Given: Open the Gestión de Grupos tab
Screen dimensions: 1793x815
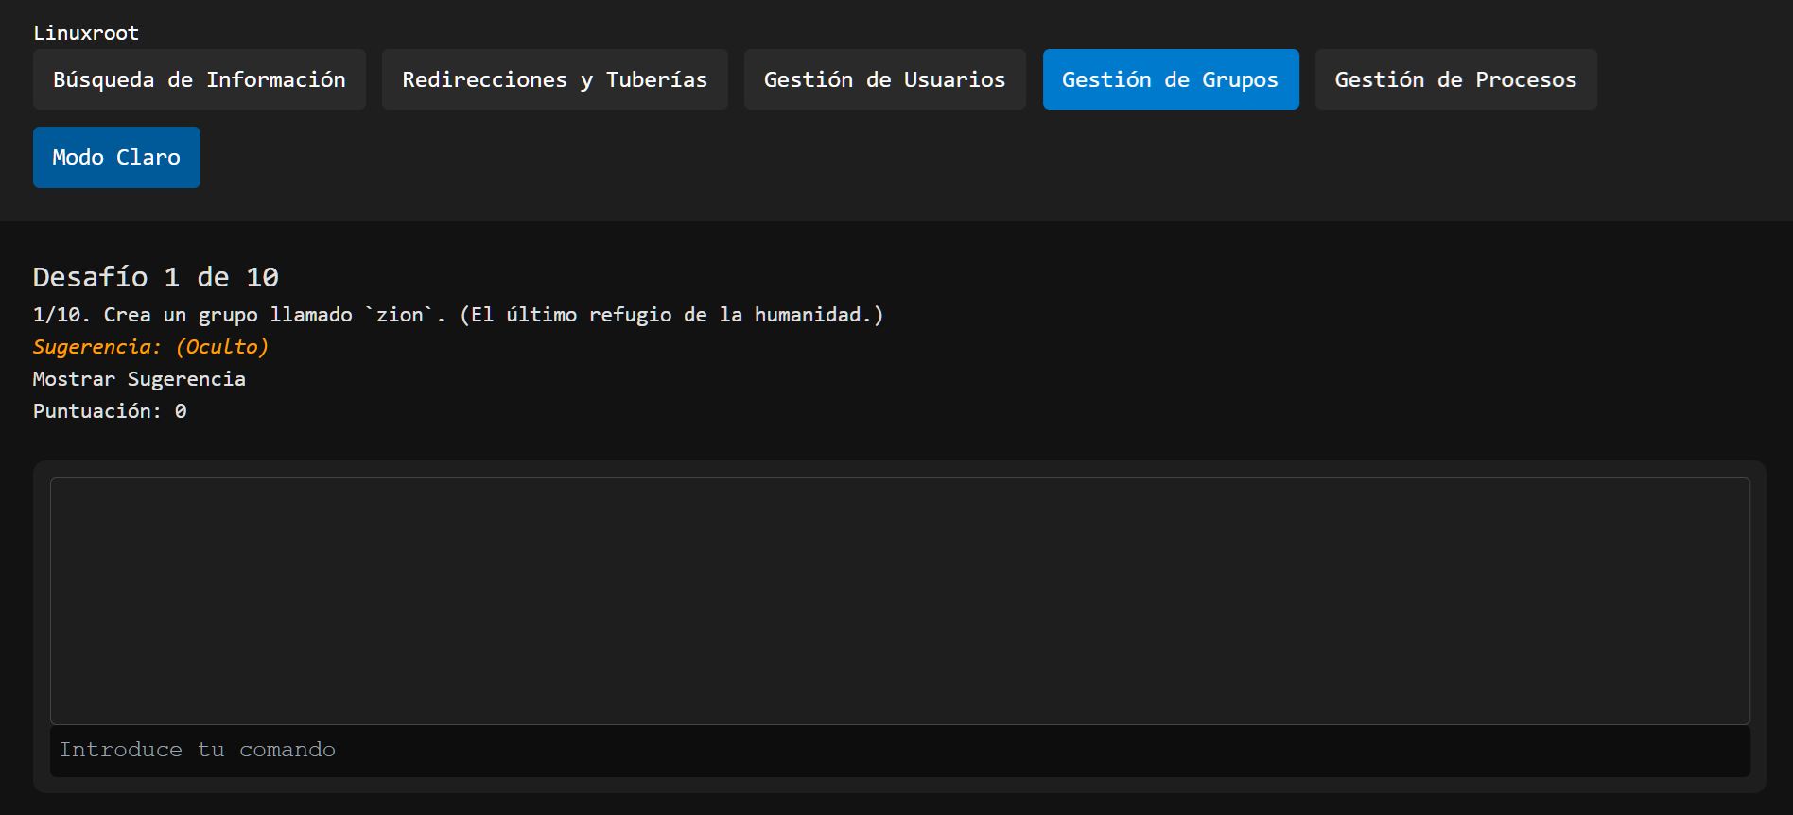Looking at the screenshot, I should (x=1171, y=79).
